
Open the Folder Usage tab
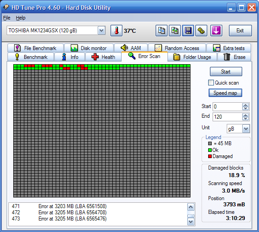[192, 57]
